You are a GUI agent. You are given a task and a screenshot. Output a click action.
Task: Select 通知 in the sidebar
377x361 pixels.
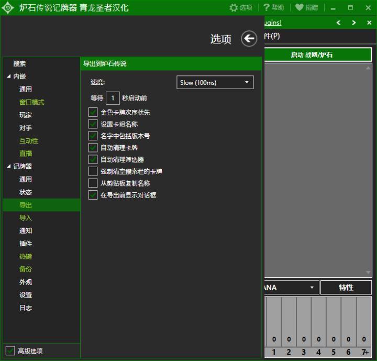point(26,231)
